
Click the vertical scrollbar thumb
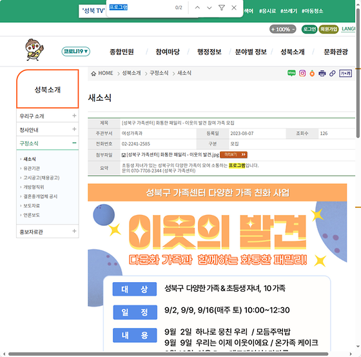358,74
